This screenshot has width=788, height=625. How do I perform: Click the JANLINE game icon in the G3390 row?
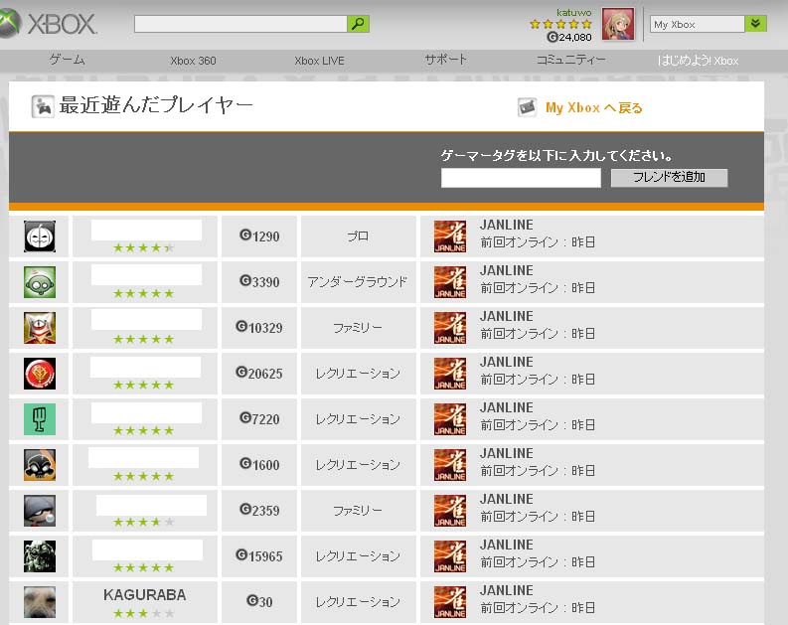[450, 282]
